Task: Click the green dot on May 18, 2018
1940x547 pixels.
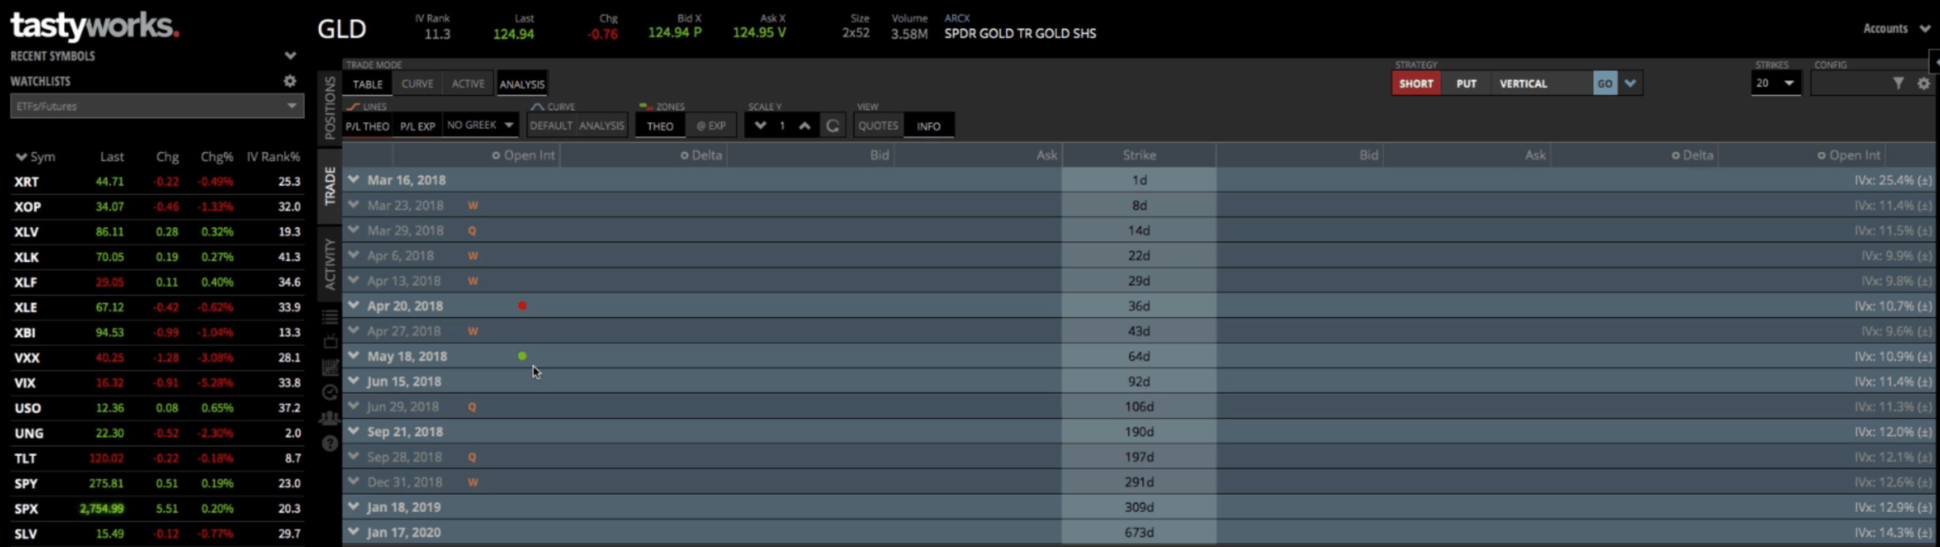Action: pyautogui.click(x=522, y=356)
